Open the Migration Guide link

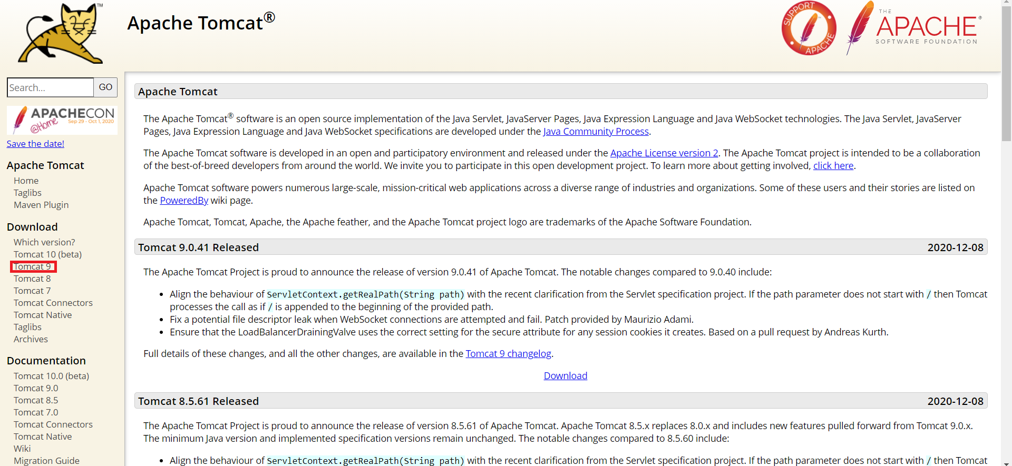pyautogui.click(x=46, y=461)
